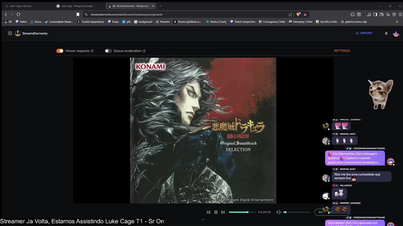Bookmark this page icon
Screen dimensions: 403x226
click(78, 14)
